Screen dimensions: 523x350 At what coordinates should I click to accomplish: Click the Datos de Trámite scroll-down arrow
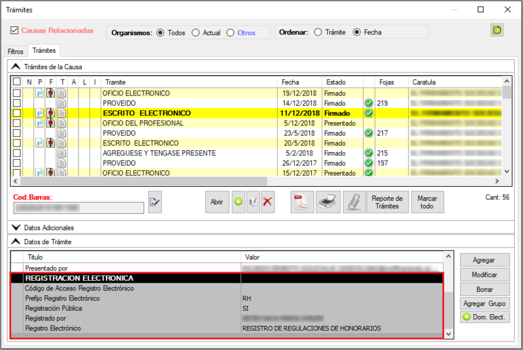tap(448, 334)
